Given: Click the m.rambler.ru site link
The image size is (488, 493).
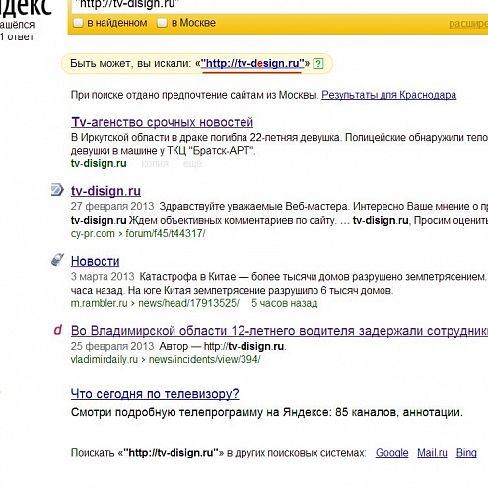Looking at the screenshot, I should [x=99, y=303].
